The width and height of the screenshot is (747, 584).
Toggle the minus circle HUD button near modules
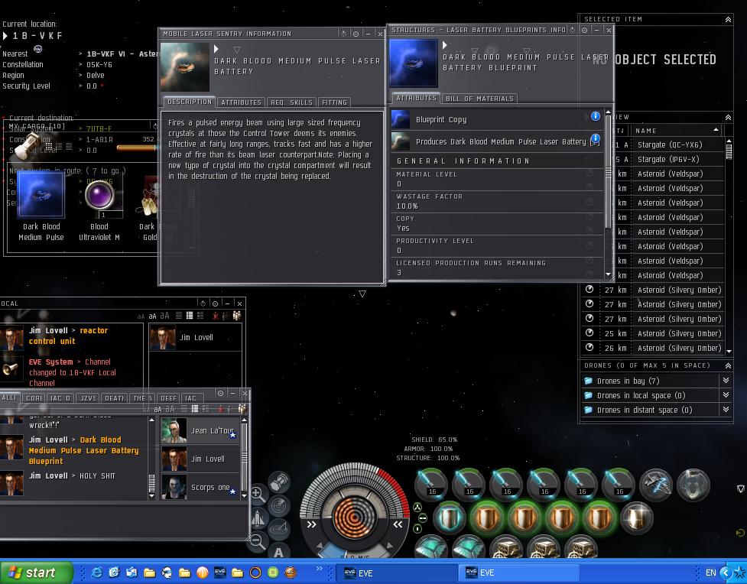[x=422, y=517]
